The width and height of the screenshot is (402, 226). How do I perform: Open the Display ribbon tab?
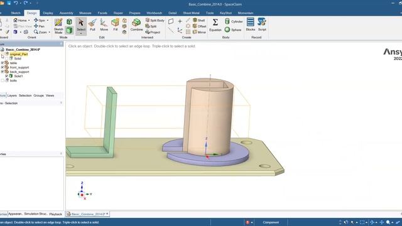[x=48, y=13]
